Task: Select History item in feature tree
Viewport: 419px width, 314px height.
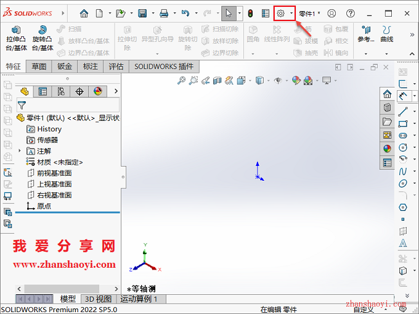Action: pyautogui.click(x=44, y=129)
